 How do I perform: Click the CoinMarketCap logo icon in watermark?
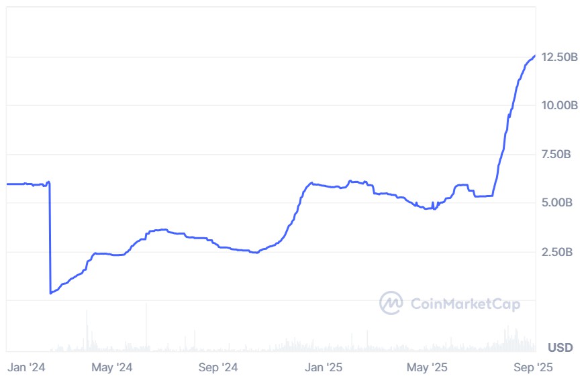(x=391, y=303)
